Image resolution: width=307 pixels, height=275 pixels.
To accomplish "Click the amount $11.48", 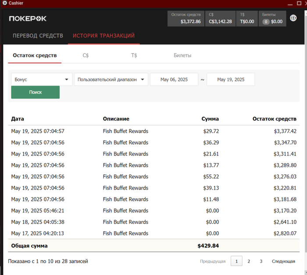I will tap(211, 199).
